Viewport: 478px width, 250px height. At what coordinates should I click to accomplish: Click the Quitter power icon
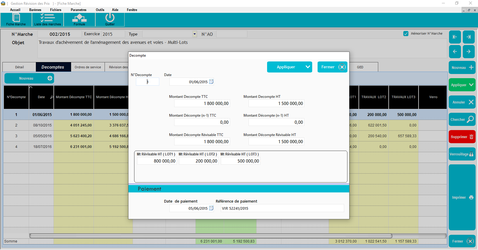click(110, 20)
